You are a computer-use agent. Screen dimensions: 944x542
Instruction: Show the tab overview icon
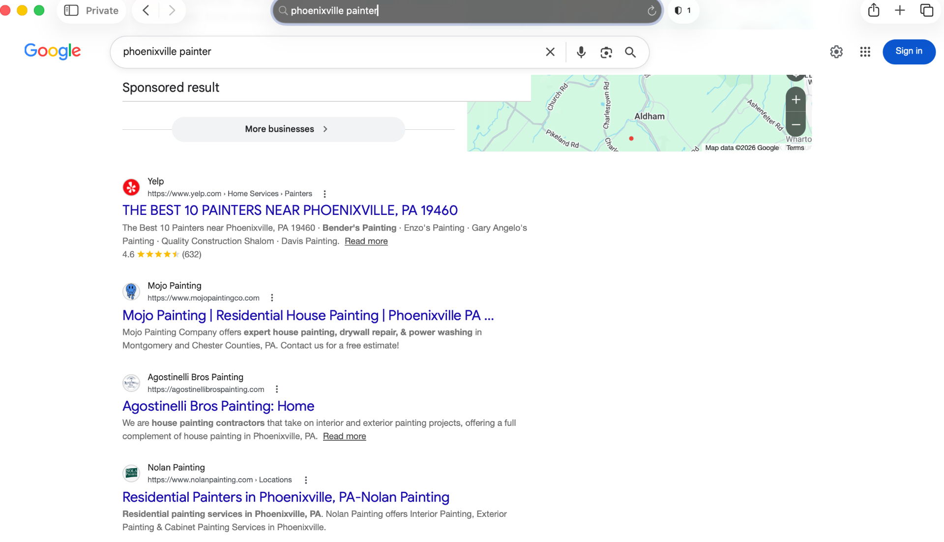[x=926, y=10]
